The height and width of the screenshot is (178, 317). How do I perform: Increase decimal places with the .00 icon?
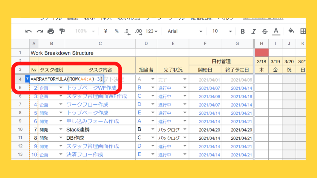point(138,31)
